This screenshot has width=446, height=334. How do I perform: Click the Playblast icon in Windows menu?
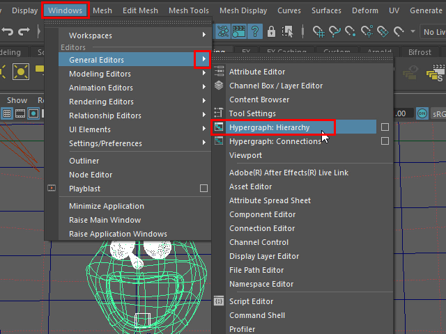click(52, 189)
